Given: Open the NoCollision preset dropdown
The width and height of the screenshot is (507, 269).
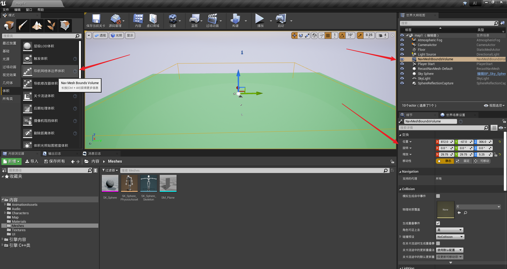Looking at the screenshot, I should point(450,237).
